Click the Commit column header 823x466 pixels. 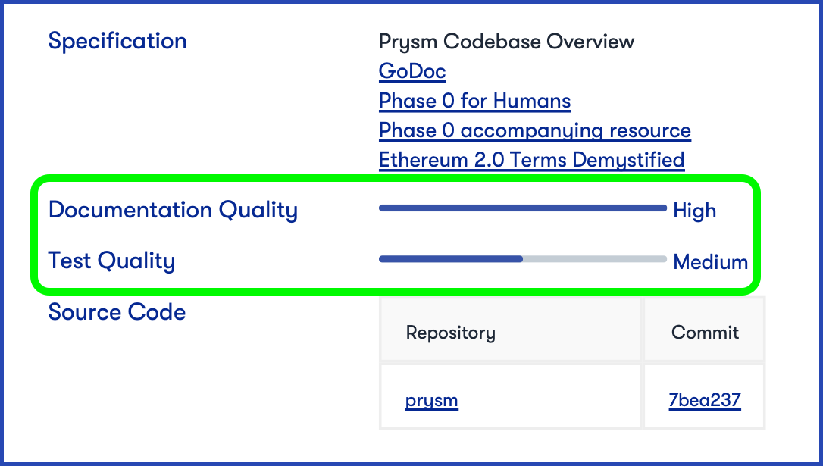click(704, 332)
